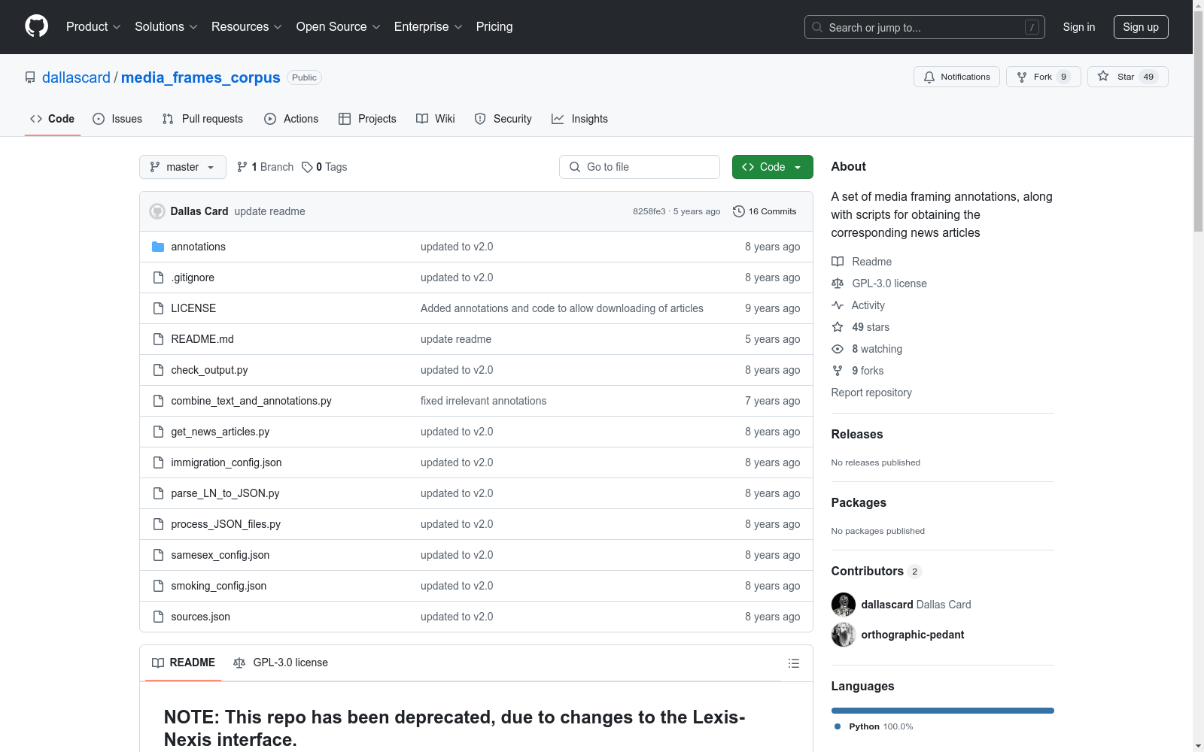
Task: Click the 'fixed irrelevant annotations' commit message
Action: tap(484, 401)
